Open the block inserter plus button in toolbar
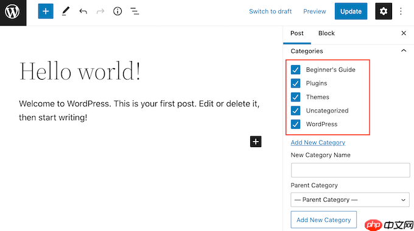414x231 pixels. tap(46, 12)
